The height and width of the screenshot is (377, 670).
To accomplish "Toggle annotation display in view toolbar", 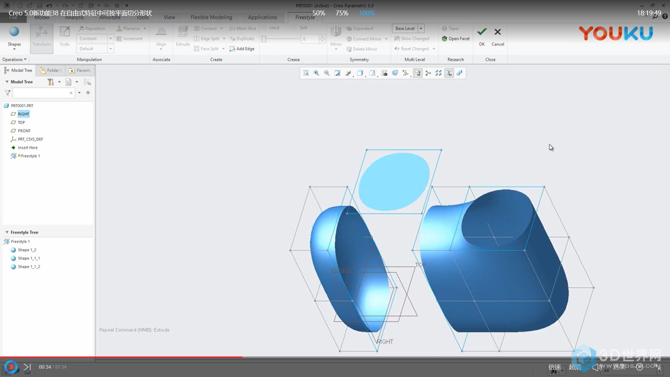I will click(418, 73).
